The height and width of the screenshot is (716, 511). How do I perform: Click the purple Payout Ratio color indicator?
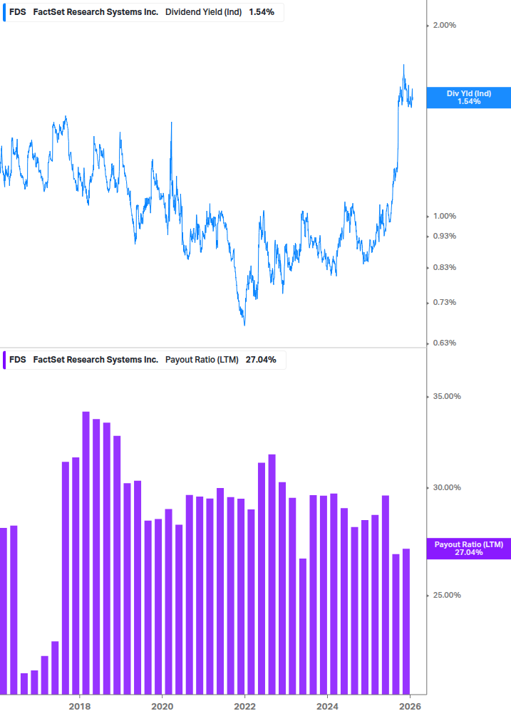click(x=3, y=360)
